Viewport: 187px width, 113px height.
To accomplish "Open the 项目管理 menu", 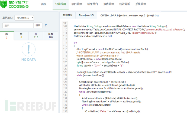I will [77, 4].
